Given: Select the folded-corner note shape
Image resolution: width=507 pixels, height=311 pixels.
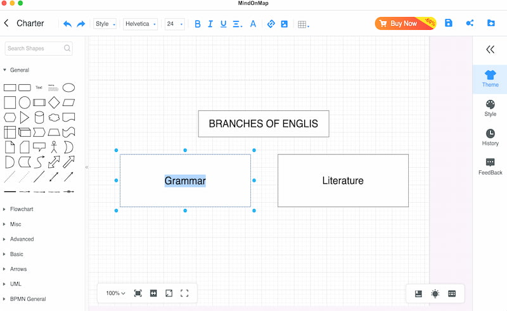Looking at the screenshot, I should click(10, 147).
